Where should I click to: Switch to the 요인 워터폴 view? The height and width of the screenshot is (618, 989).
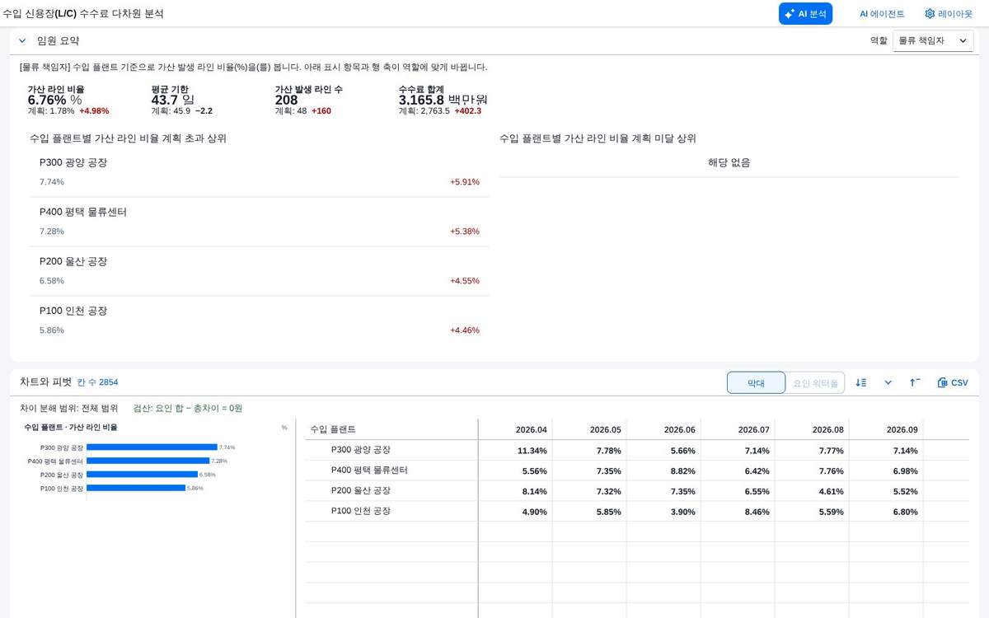point(815,382)
